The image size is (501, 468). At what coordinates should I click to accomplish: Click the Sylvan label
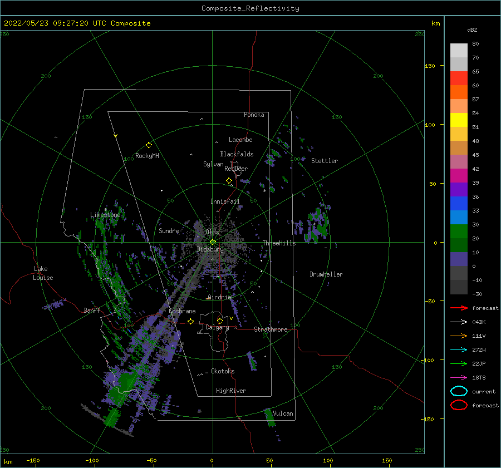click(x=213, y=164)
